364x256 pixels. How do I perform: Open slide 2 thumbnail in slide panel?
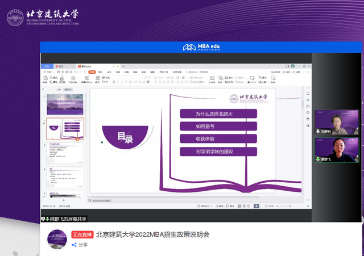65,129
